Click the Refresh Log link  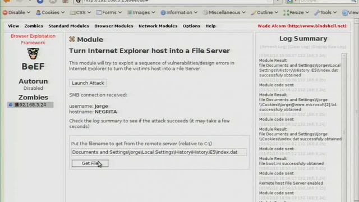click(x=273, y=47)
